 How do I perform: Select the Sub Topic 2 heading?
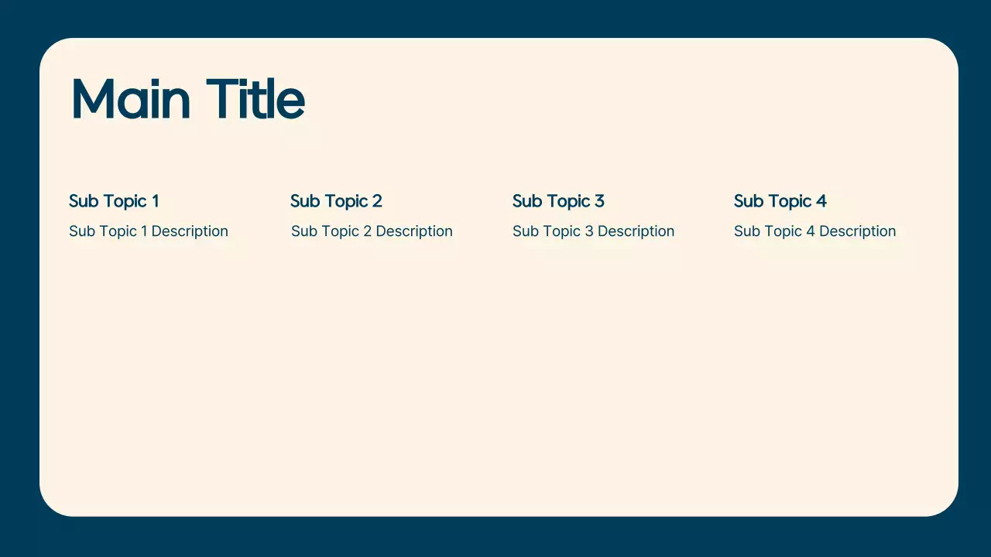(x=336, y=201)
